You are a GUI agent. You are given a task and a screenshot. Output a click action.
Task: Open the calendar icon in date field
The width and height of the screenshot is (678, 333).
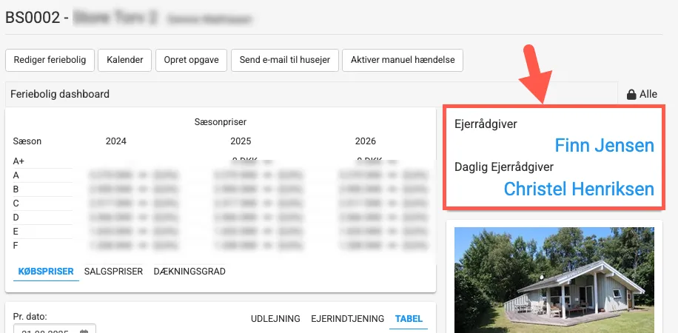coord(85,331)
